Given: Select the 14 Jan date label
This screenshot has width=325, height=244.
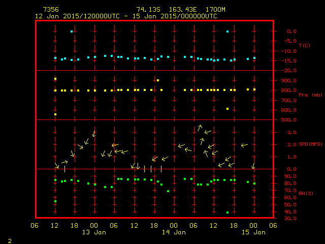Looking at the screenshot, I should [173, 232].
